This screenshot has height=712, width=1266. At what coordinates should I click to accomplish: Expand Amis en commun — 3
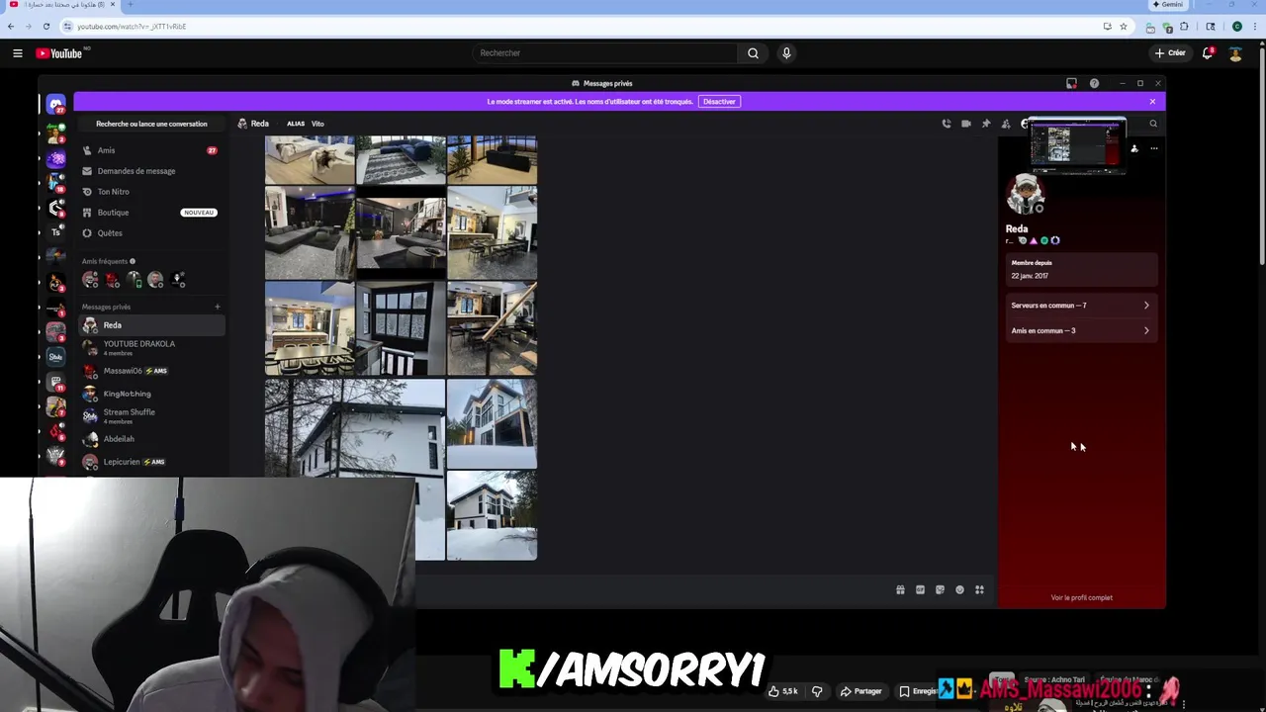pyautogui.click(x=1080, y=331)
